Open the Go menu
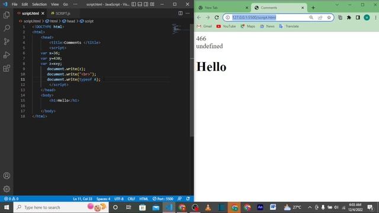 (66, 4)
